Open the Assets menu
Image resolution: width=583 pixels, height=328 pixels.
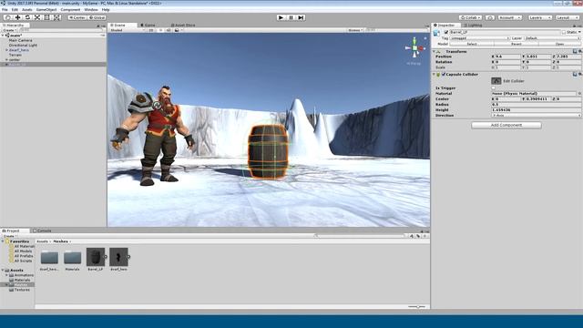click(x=27, y=10)
